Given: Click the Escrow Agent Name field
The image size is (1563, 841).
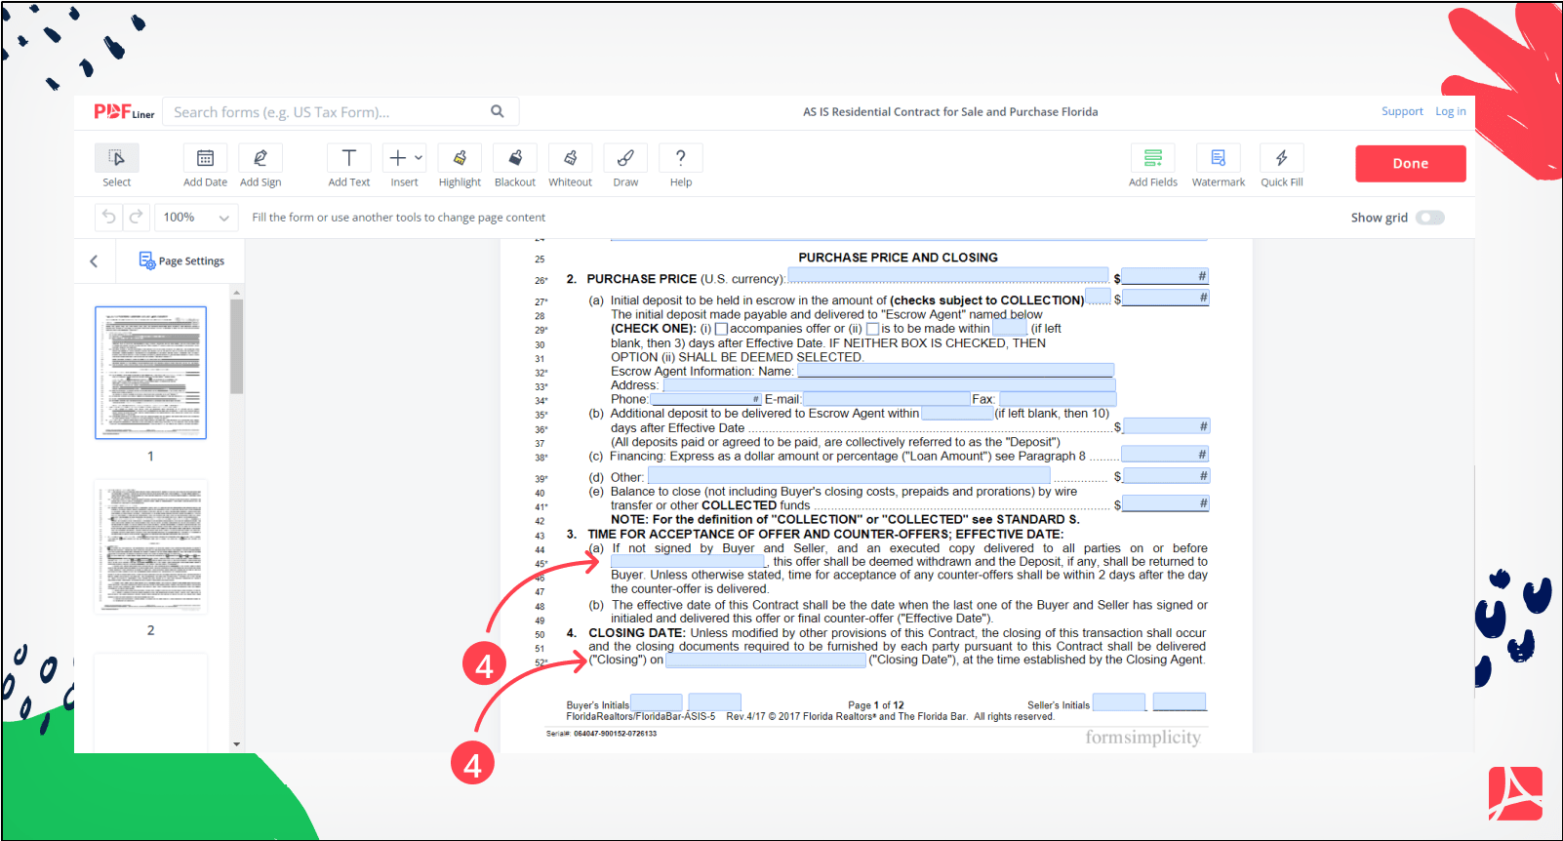Looking at the screenshot, I should click(x=955, y=371).
